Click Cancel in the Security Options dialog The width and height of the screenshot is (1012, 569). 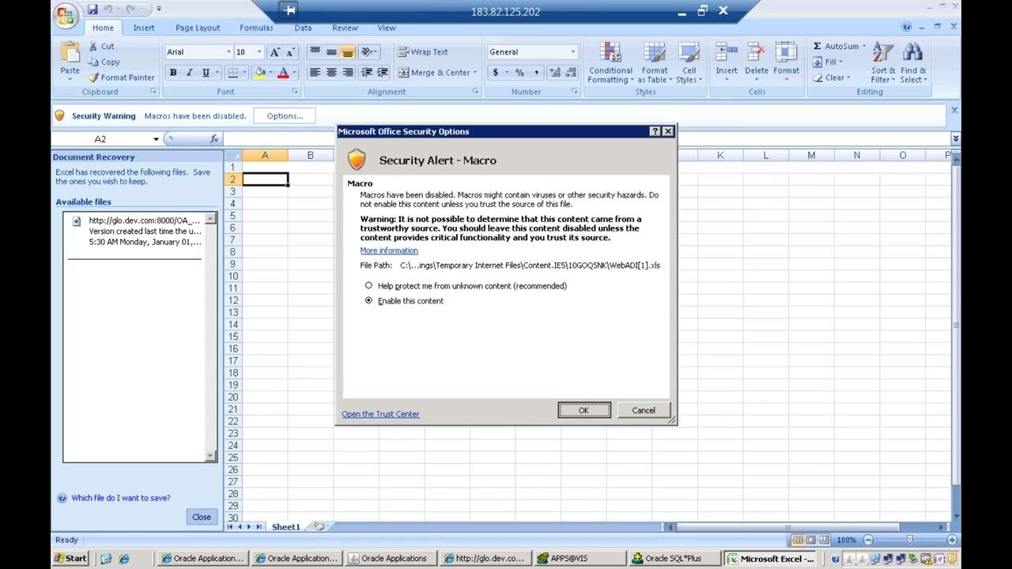pos(644,410)
